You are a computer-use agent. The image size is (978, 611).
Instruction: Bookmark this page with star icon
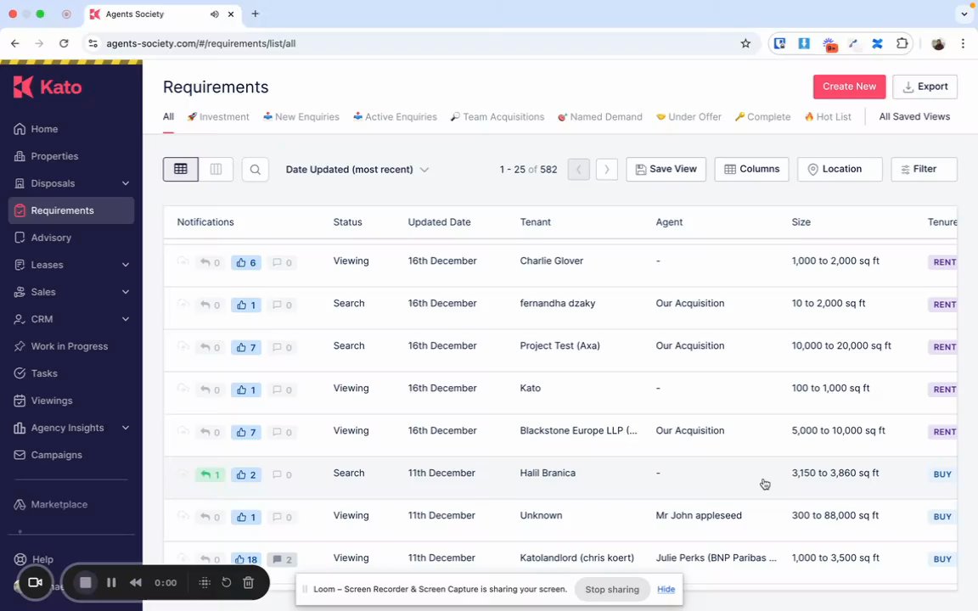[x=745, y=43]
